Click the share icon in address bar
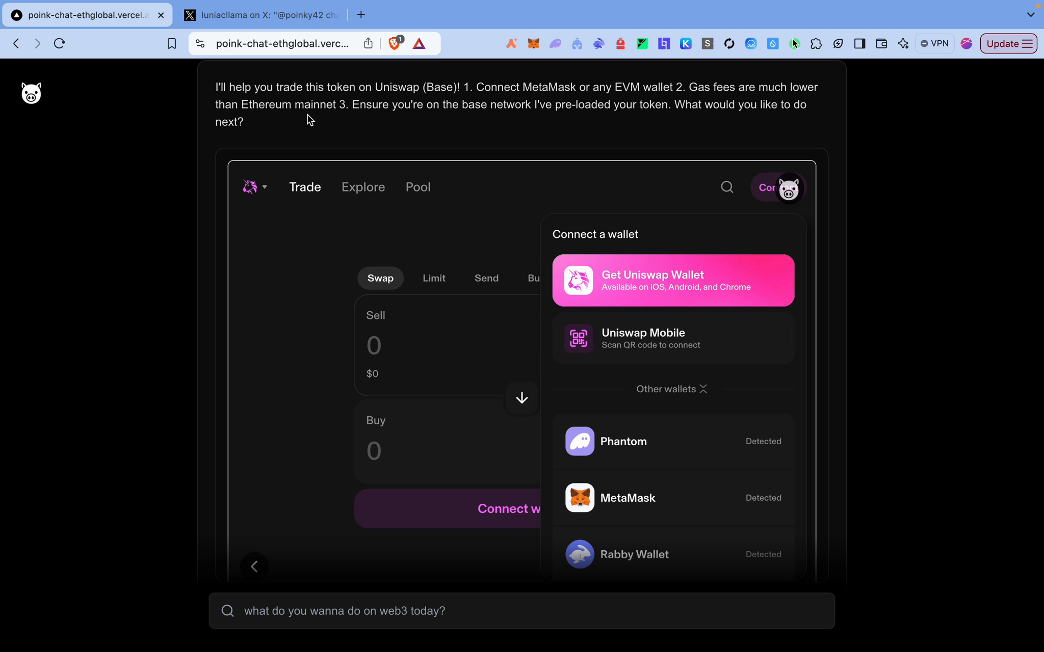 [368, 43]
